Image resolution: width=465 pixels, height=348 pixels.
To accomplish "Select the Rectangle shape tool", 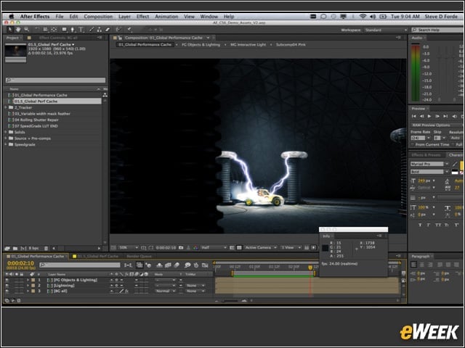I will point(64,30).
